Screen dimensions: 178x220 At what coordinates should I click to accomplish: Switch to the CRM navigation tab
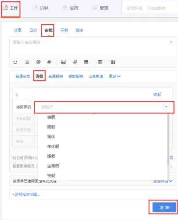point(40,8)
